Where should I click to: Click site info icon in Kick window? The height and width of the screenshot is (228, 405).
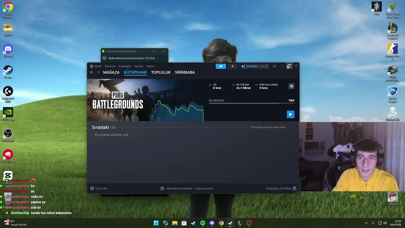pyautogui.click(x=104, y=58)
